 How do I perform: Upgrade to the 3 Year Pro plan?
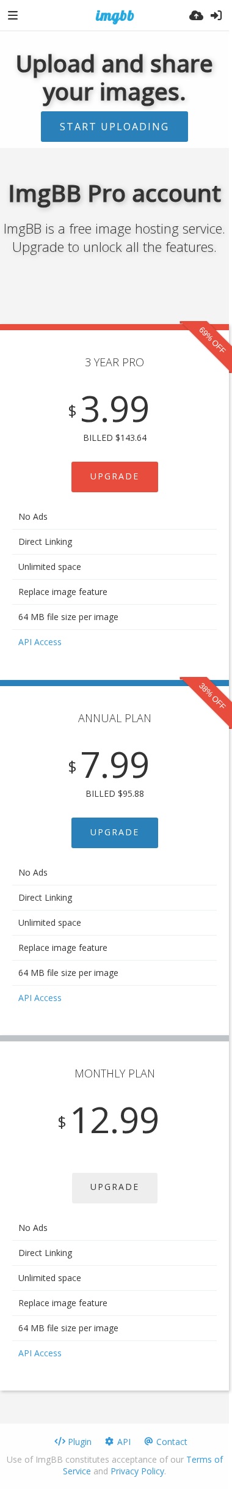(x=115, y=477)
